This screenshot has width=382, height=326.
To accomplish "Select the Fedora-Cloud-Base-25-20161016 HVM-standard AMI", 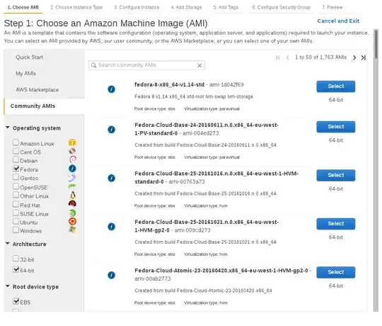I will pos(336,175).
